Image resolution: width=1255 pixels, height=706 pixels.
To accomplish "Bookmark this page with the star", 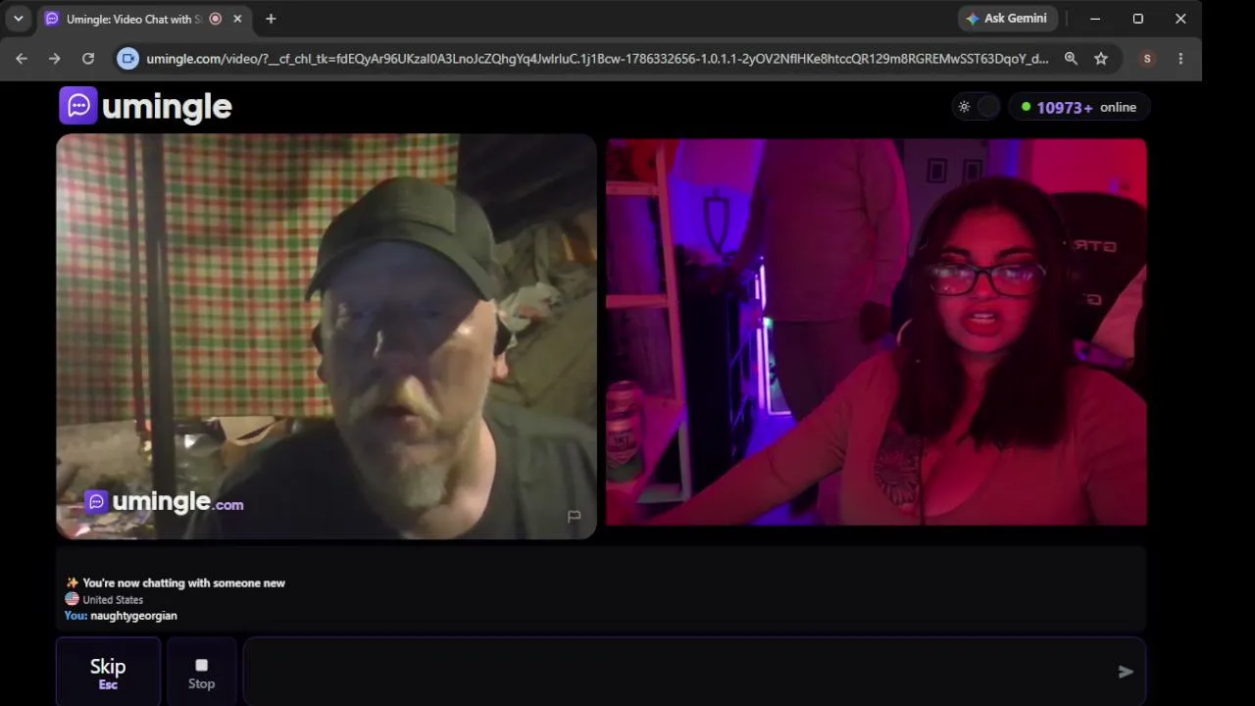I will 1101,59.
